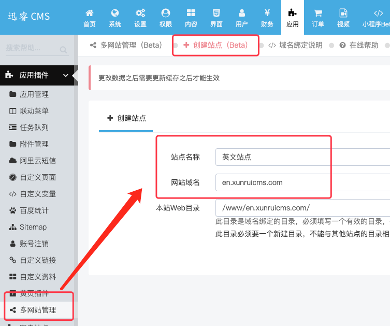390x326 pixels.
Task: Open the 首页 home icon
Action: 90,12
